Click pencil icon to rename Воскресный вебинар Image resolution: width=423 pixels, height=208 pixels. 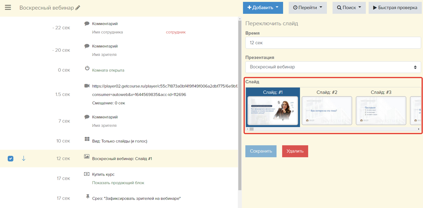click(78, 8)
